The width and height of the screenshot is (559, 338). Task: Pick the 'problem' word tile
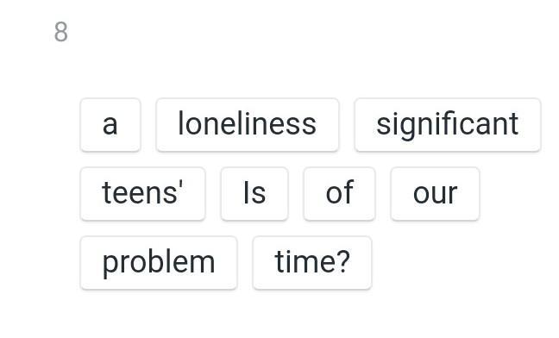(159, 263)
